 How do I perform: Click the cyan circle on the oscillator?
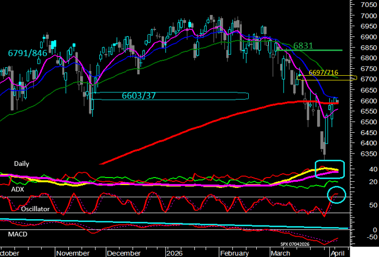(x=337, y=194)
